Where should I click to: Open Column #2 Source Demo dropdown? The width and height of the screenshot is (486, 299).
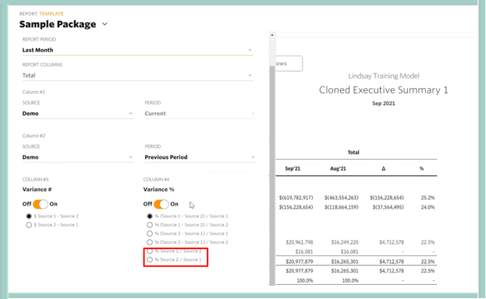(x=78, y=157)
